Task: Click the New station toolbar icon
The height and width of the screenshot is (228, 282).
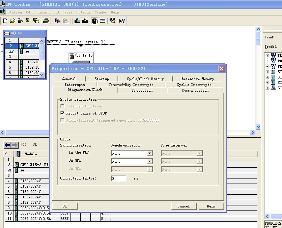Action: (5, 21)
